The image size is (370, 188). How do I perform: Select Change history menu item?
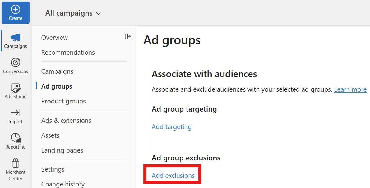(63, 184)
